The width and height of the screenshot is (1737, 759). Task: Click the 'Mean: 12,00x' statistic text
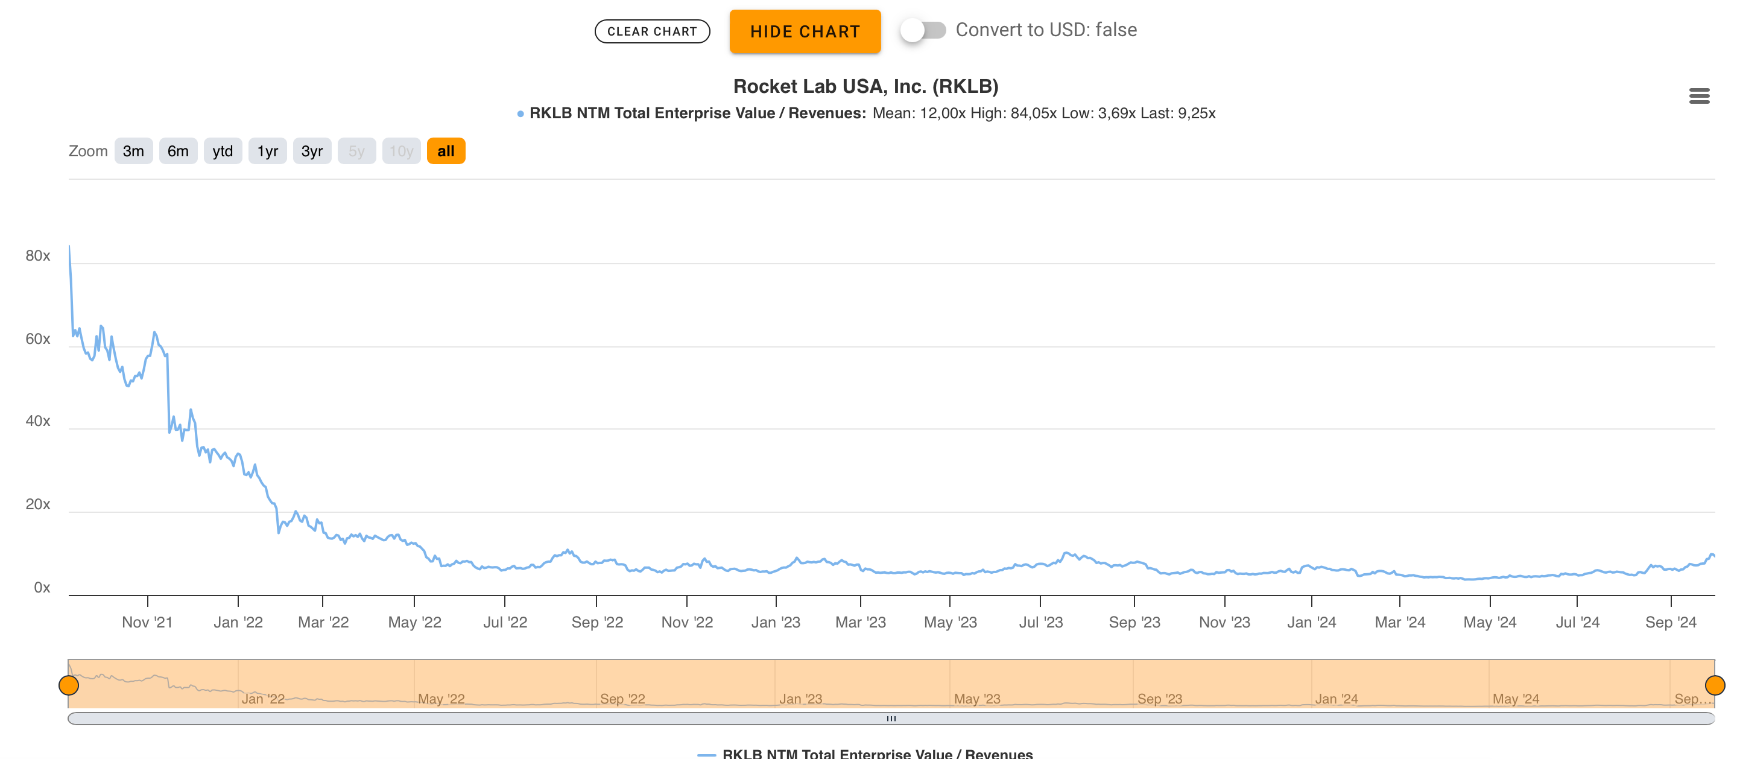pyautogui.click(x=919, y=113)
